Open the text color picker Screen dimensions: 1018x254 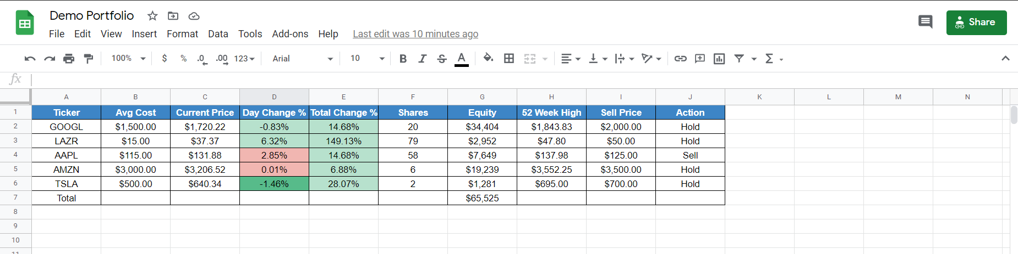pyautogui.click(x=462, y=59)
